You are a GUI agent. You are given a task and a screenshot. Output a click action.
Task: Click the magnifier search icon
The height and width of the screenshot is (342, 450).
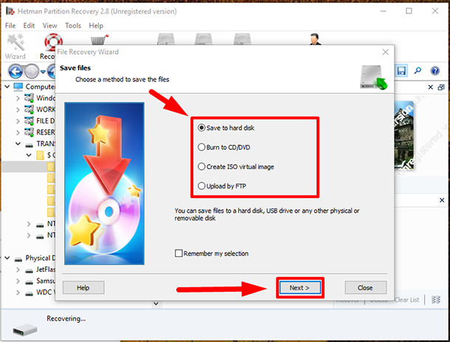[418, 70]
